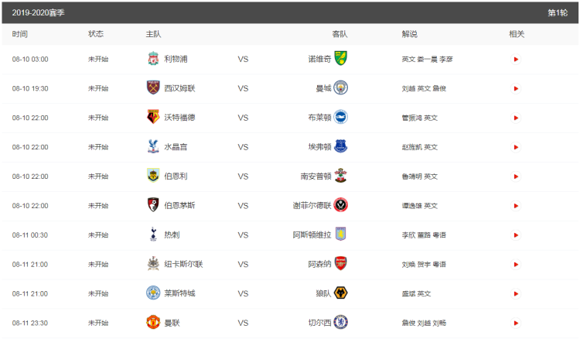This screenshot has width=580, height=346.
Task: Play video for 曼联 vs 切尔西 match
Action: coord(516,323)
